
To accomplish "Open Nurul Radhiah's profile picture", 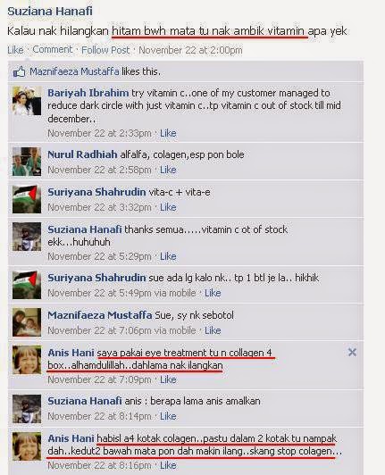I will 27,162.
